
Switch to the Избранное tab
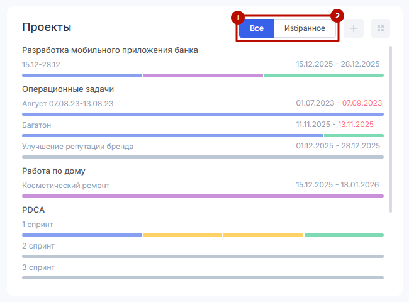pos(305,28)
